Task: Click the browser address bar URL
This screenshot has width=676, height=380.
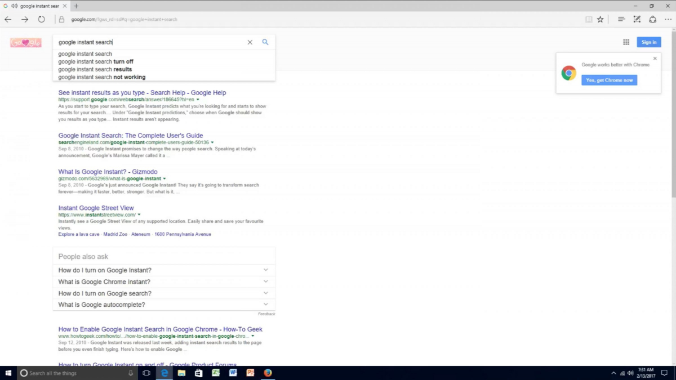Action: pyautogui.click(x=124, y=19)
